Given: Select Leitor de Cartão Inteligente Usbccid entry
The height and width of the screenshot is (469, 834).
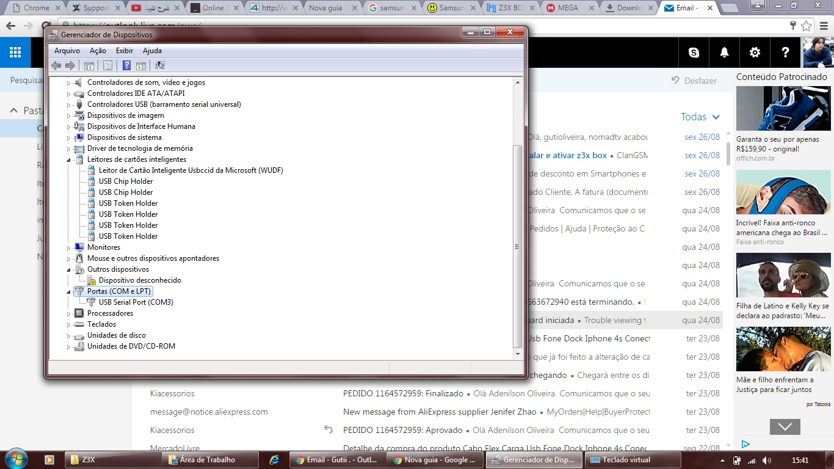Looking at the screenshot, I should click(x=191, y=170).
